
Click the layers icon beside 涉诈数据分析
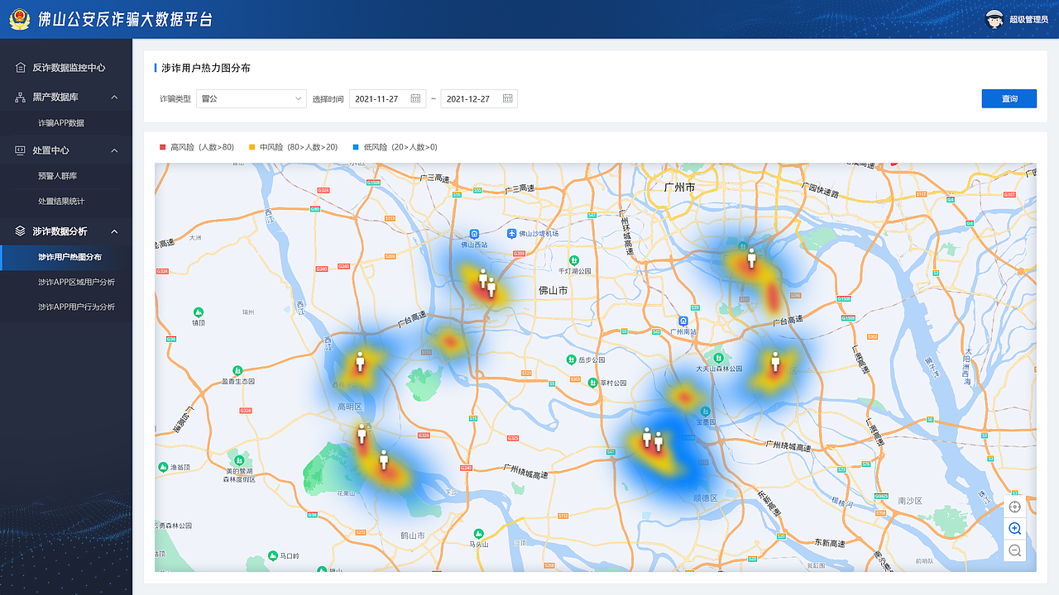[21, 231]
